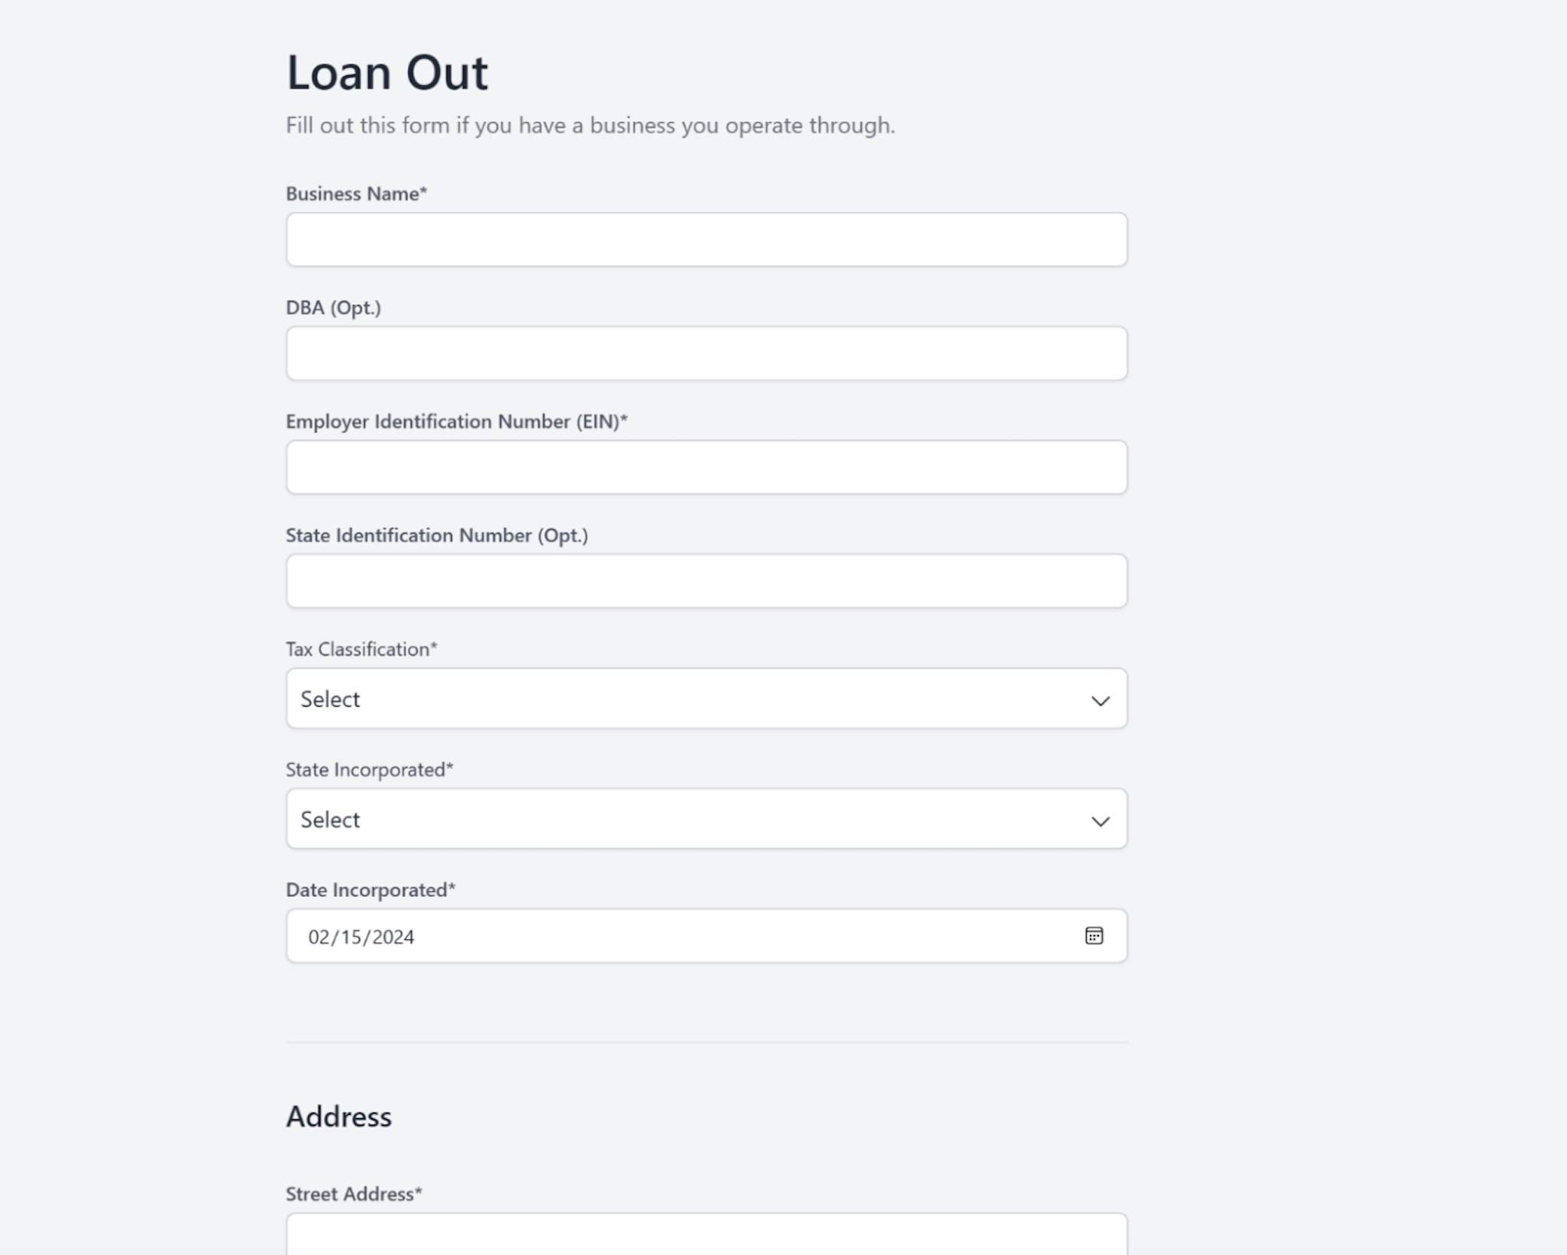Expand the State Incorporated chevron
The width and height of the screenshot is (1567, 1255).
tap(1100, 821)
